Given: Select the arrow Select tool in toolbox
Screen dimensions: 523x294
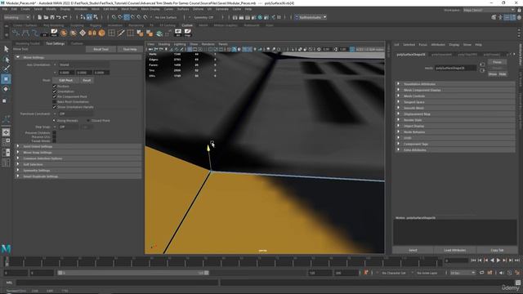Looking at the screenshot, I should 6,49.
